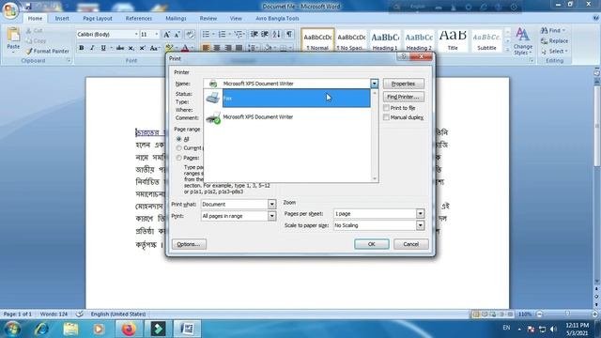This screenshot has height=338, width=601.
Task: Click the Numbering list icon
Action: 222,35
